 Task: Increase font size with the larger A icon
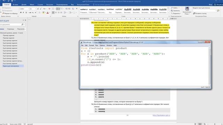point(38,9)
